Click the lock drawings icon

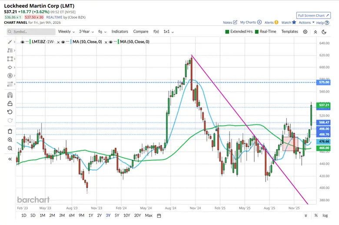(x=10, y=103)
